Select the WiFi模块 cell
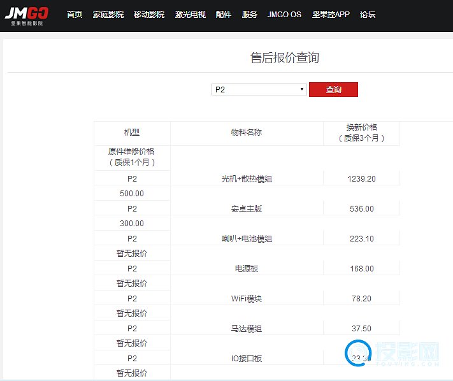The image size is (453, 381). (x=247, y=299)
